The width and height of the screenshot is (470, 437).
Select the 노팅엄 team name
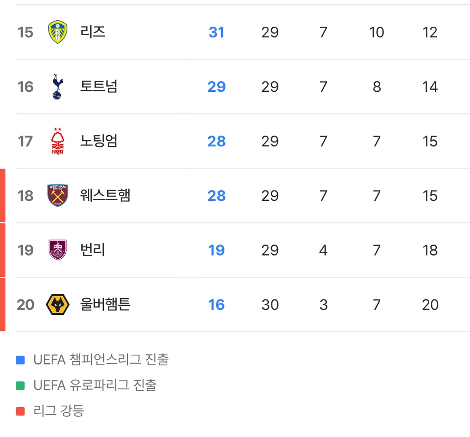click(x=99, y=141)
